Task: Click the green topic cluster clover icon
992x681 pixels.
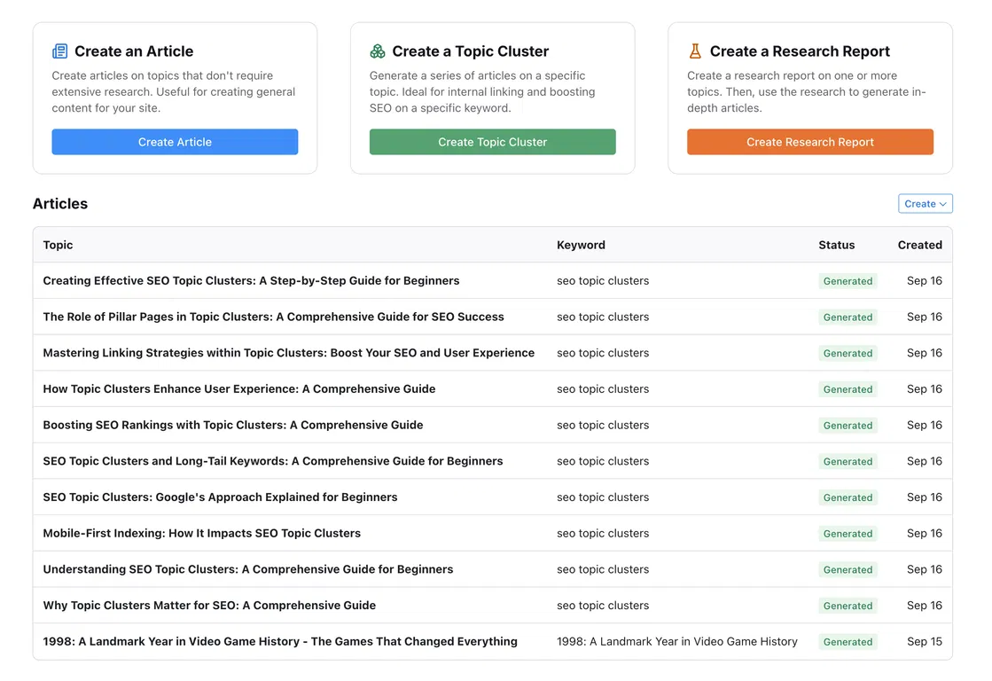Action: 378,51
